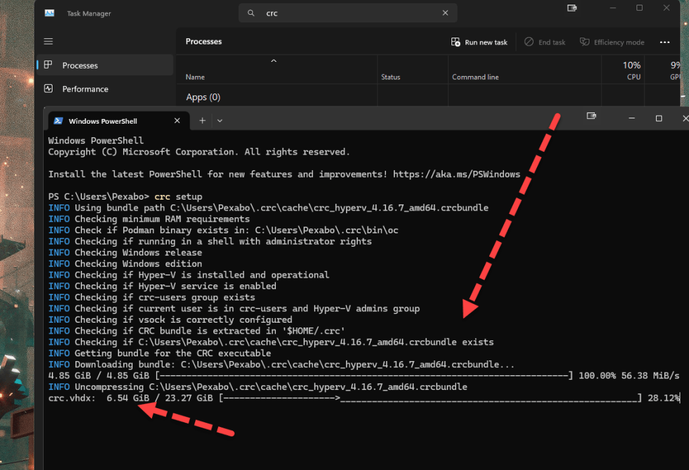Select the Apps (0) group header
This screenshot has width=689, height=470.
pyautogui.click(x=203, y=97)
